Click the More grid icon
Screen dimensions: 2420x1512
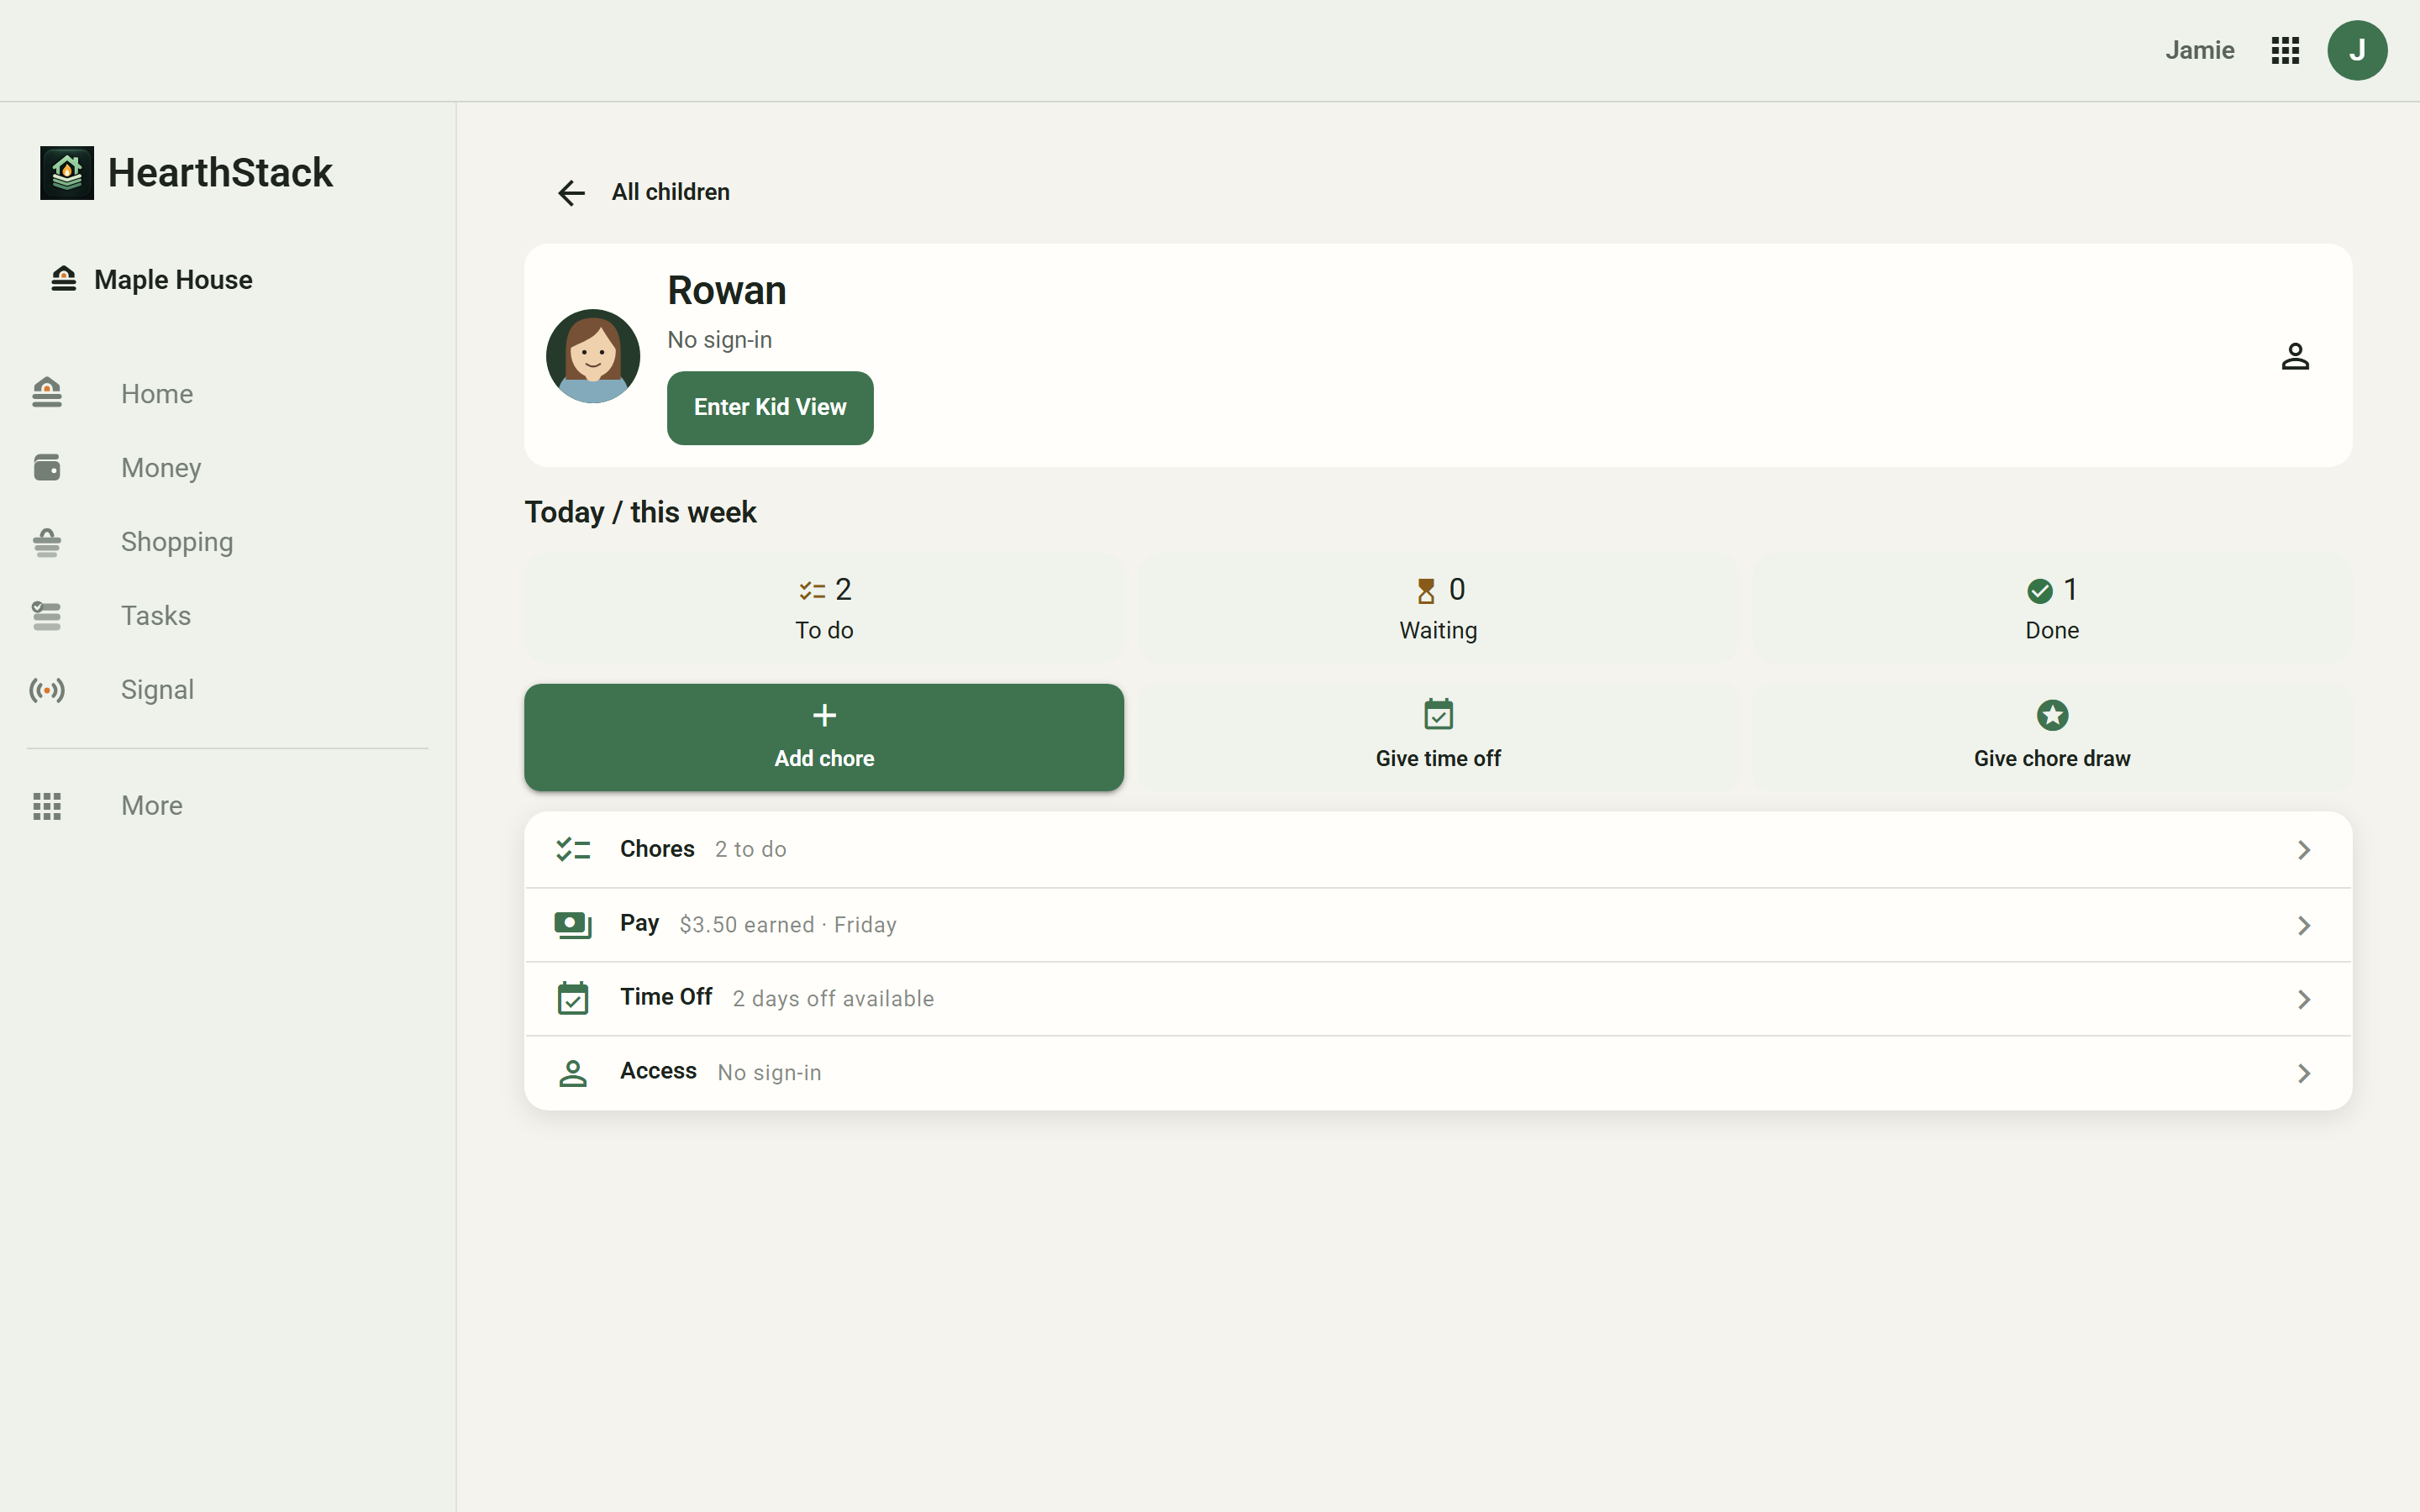[47, 806]
